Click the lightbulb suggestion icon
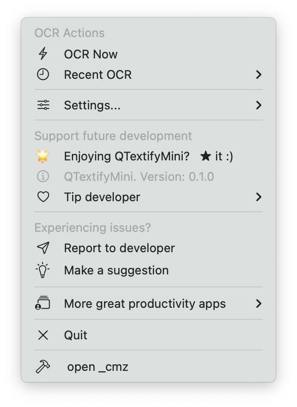The width and height of the screenshot is (297, 407). [x=43, y=270]
